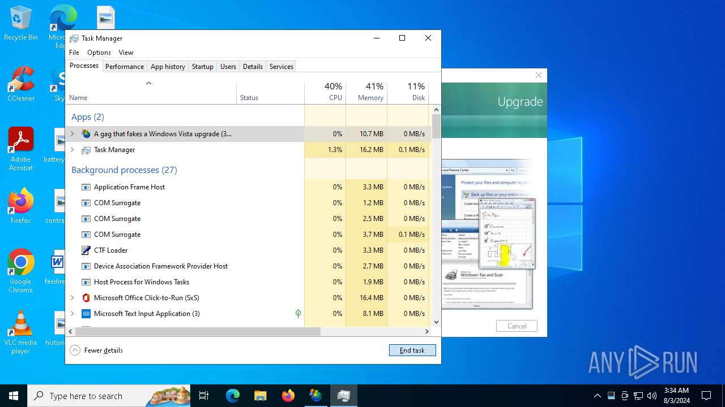Open Firefox from the taskbar
Viewport: 725px width, 407px height.
(288, 396)
